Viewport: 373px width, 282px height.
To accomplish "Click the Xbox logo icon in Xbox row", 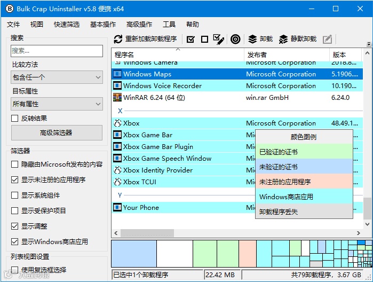I will coord(117,123).
